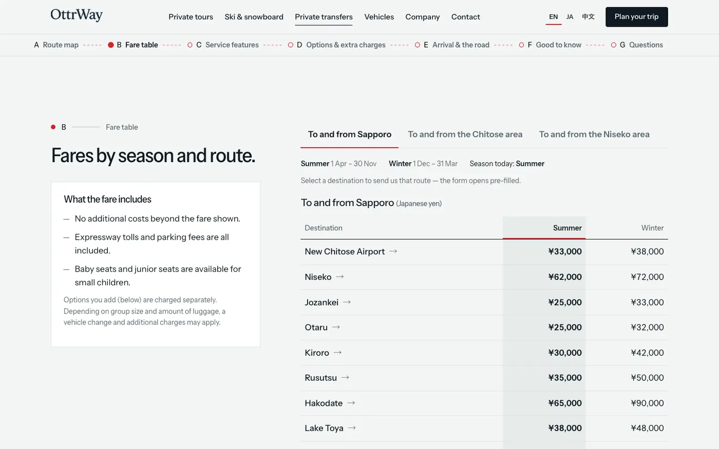Open the Contact page

(x=465, y=17)
